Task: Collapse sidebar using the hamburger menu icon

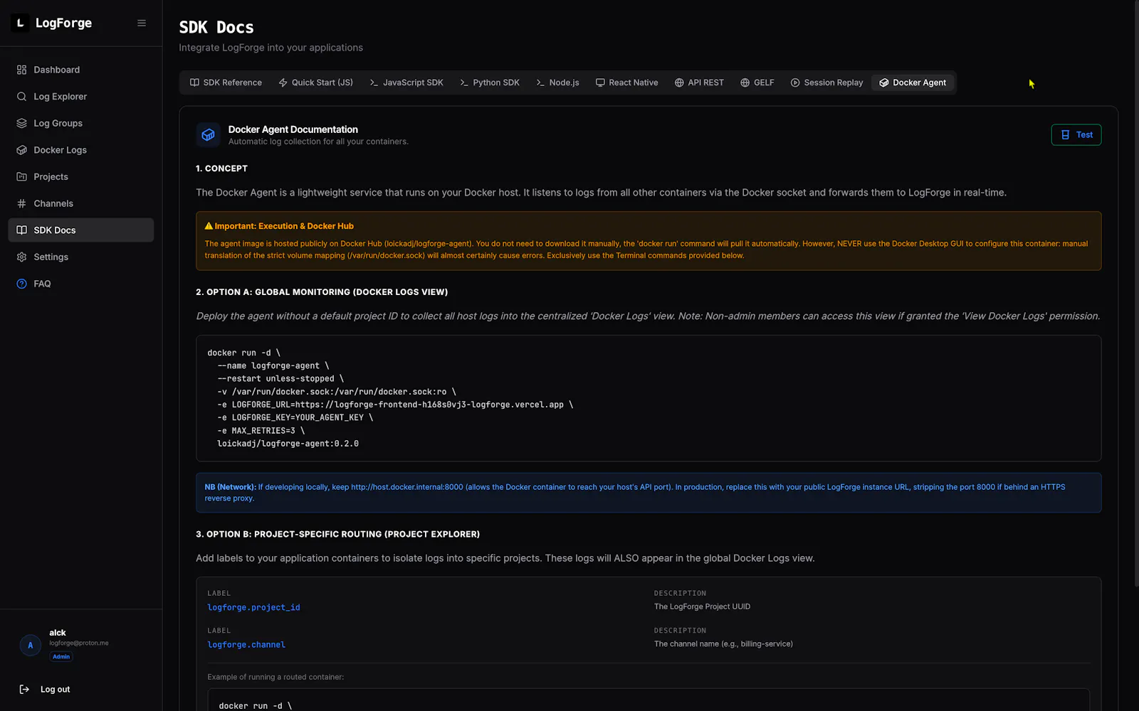Action: coord(142,23)
